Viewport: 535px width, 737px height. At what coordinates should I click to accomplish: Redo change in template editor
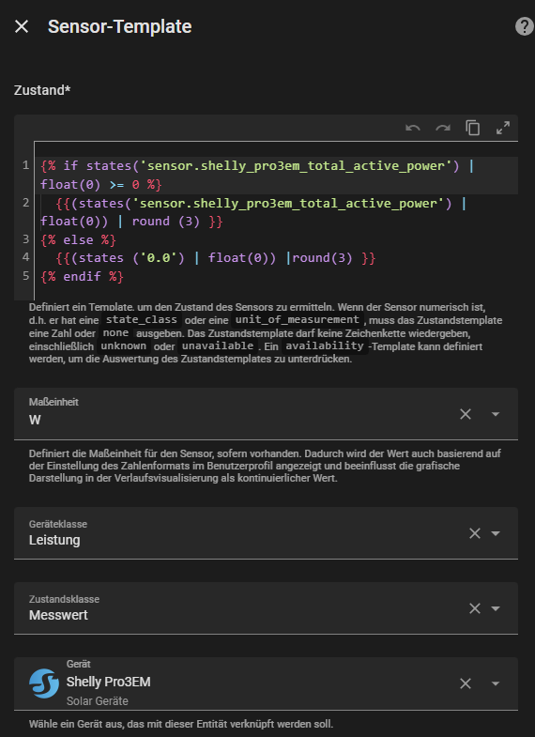tap(443, 128)
